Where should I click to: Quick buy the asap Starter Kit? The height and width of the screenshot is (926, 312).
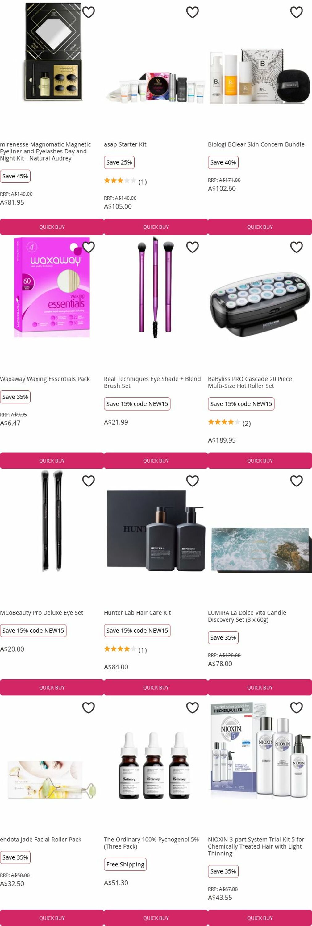(x=156, y=227)
